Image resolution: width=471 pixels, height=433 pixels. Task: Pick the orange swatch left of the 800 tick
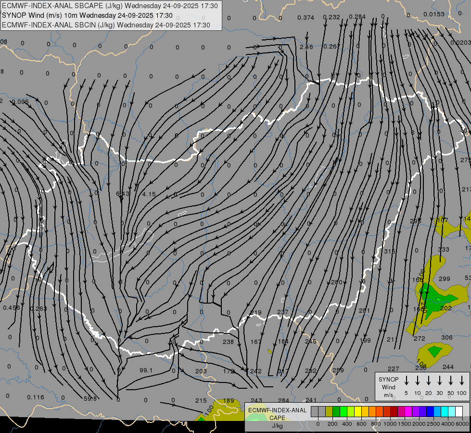[x=372, y=411]
